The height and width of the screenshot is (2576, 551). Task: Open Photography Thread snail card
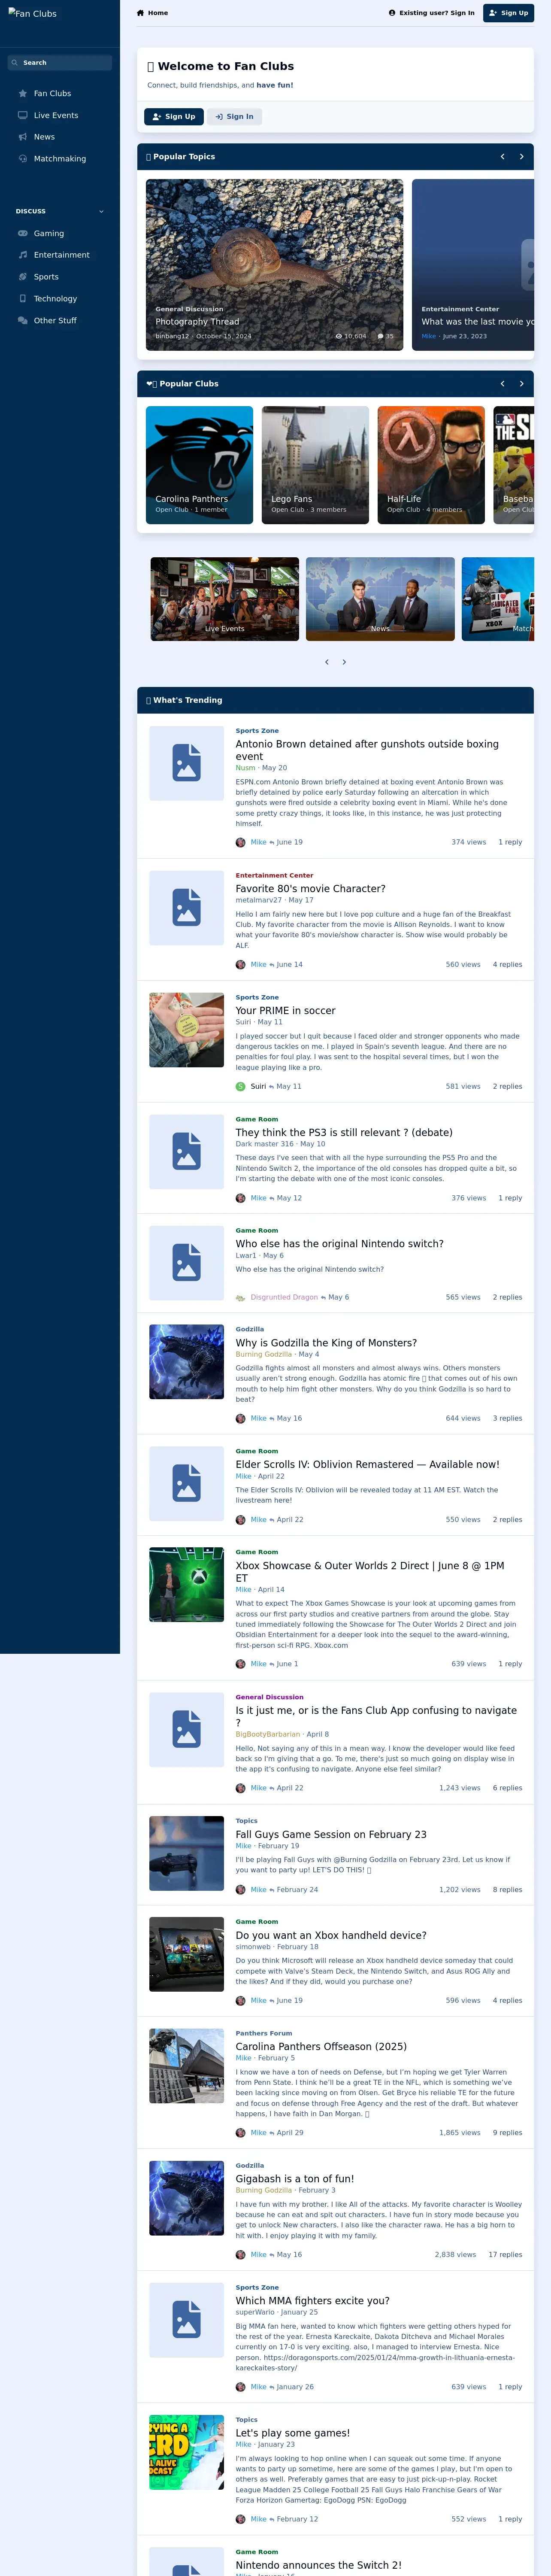click(x=275, y=265)
